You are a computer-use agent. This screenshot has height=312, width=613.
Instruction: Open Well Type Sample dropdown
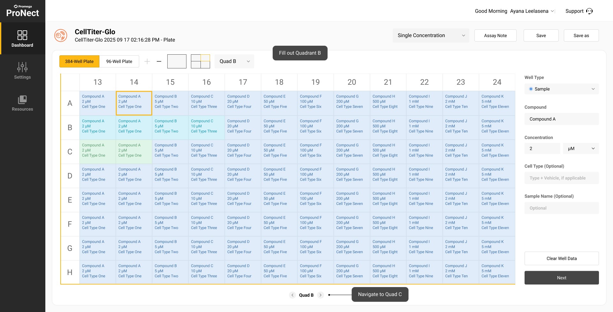coord(562,89)
